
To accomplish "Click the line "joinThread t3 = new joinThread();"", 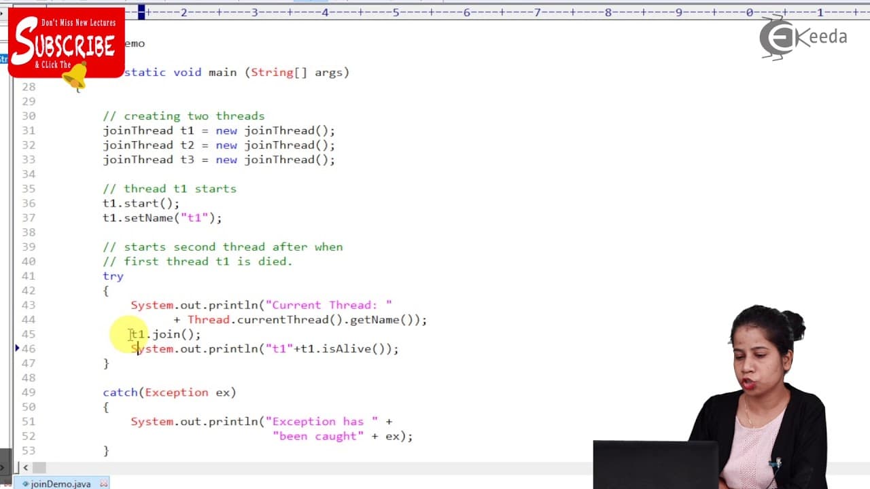I will coord(219,160).
